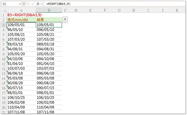
Task: Select cell containing 089/03/18
Action: point(49,44)
